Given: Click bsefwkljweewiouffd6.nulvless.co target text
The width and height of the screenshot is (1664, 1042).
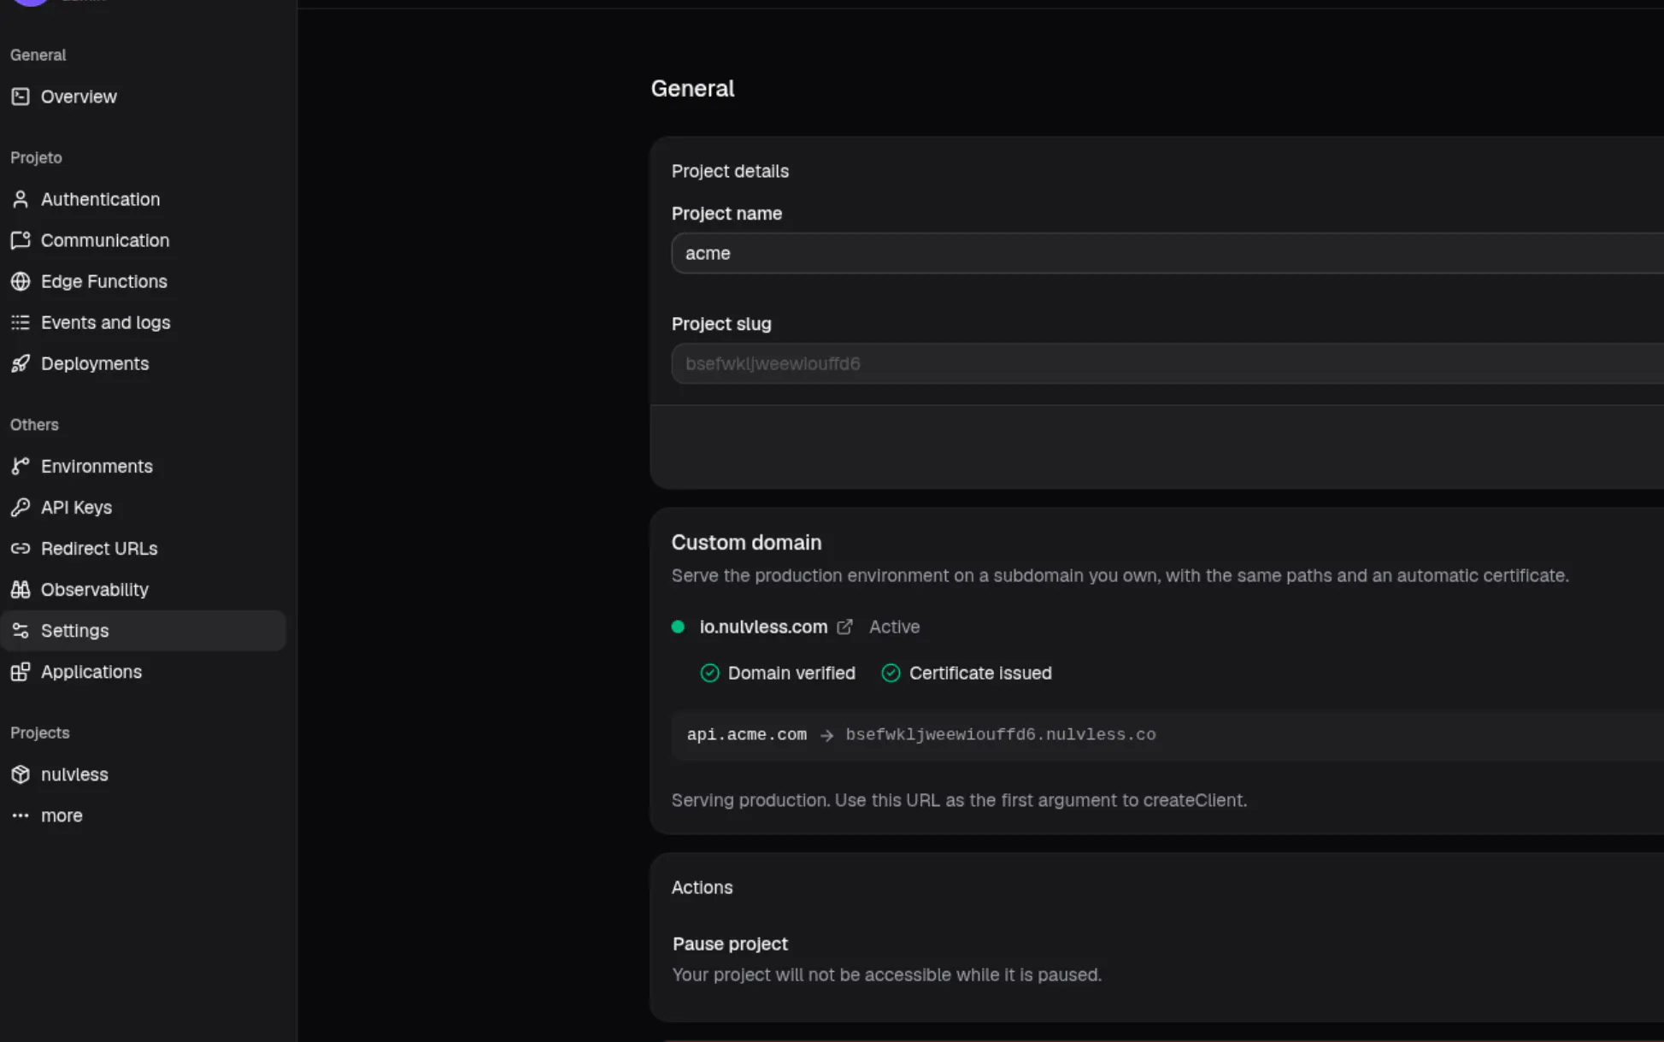Looking at the screenshot, I should 1001,734.
